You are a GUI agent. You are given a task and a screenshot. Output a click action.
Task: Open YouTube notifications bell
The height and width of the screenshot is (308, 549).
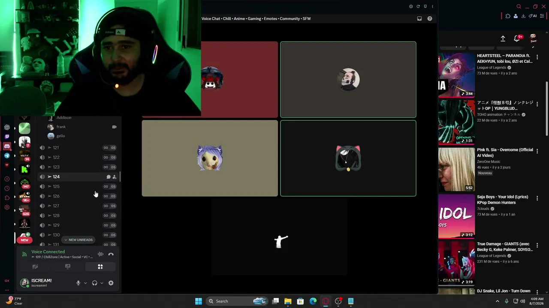[x=517, y=38]
